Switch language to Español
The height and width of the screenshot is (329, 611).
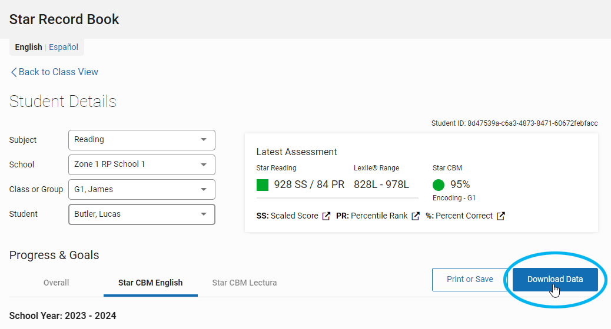click(64, 47)
